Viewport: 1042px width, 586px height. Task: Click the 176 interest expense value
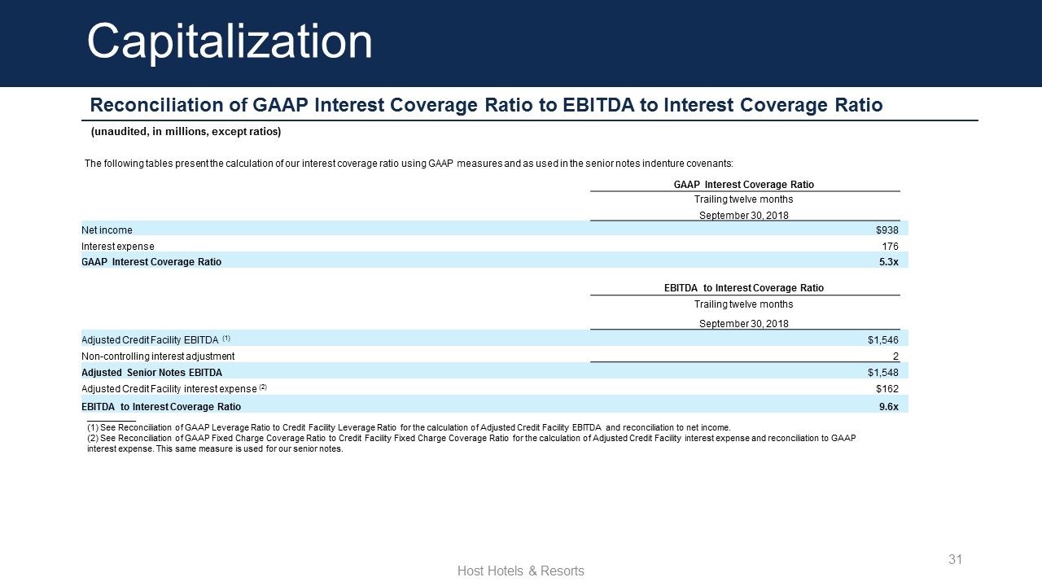890,246
